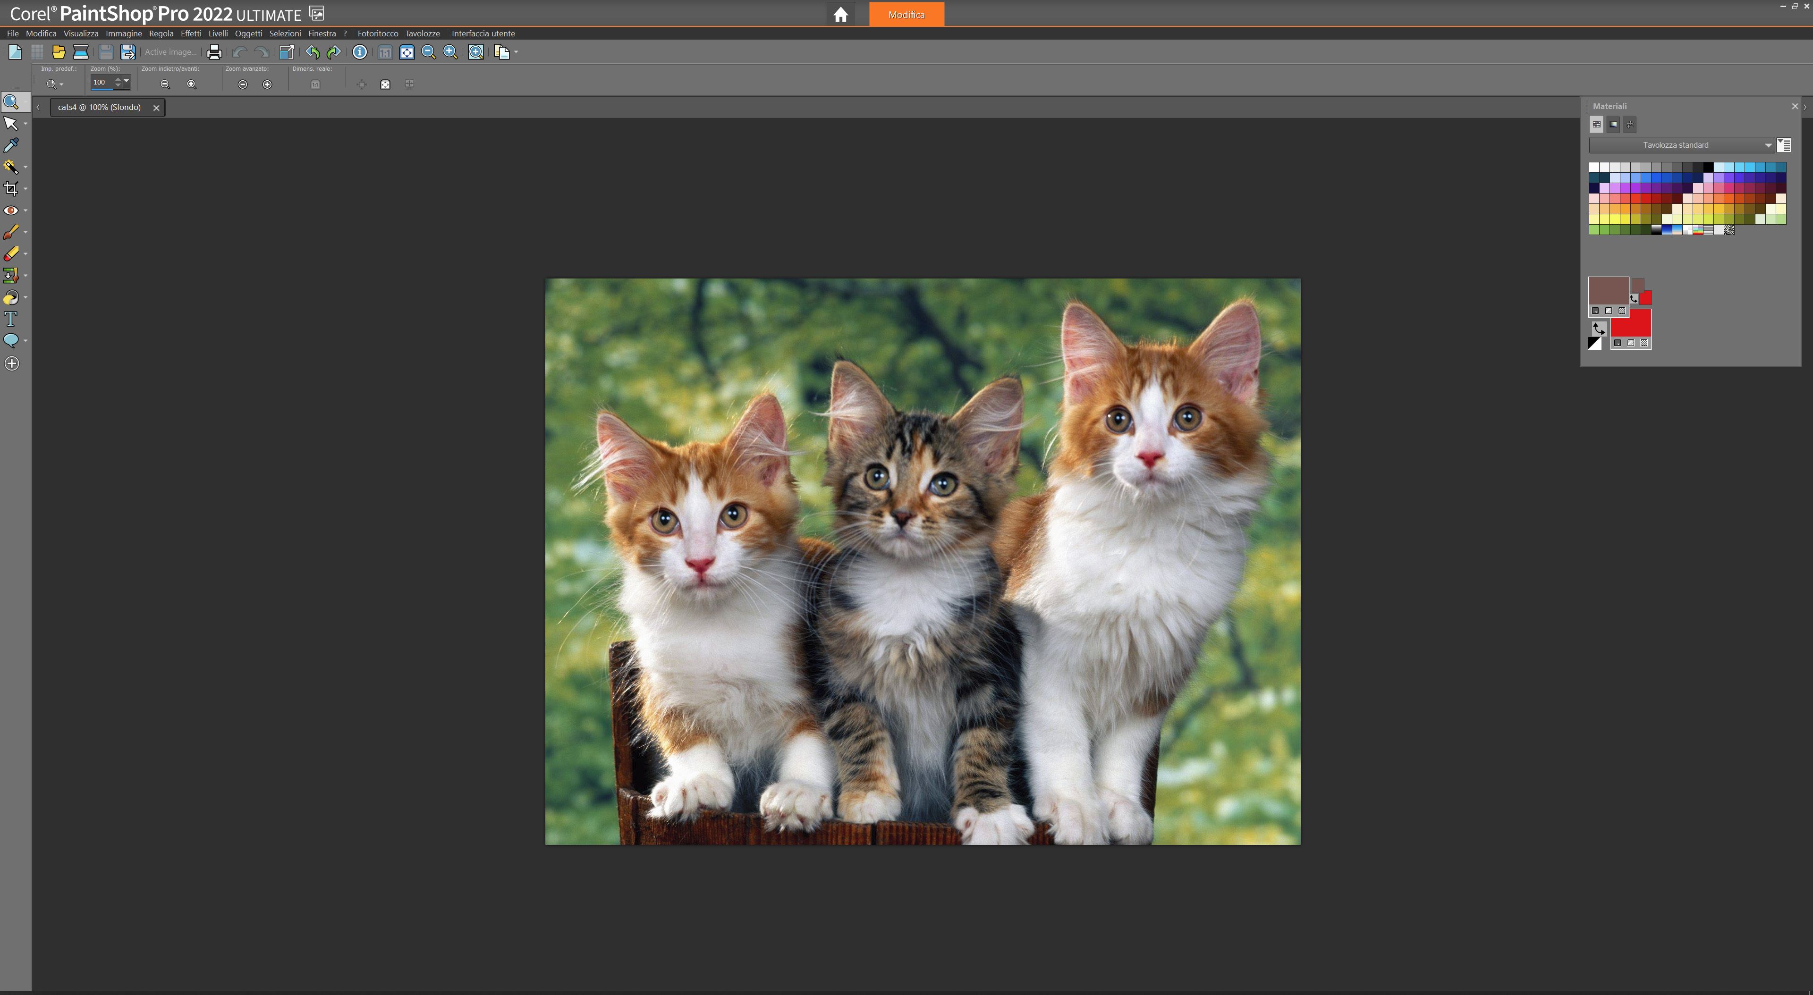Screen dimensions: 1813x995
Task: Expand the Imp. predef. presets dropdown
Action: [55, 84]
